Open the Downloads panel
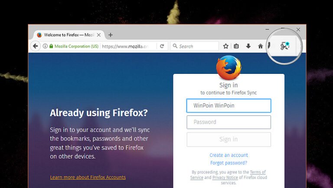Screen dimensions: 333x188 click(248, 46)
